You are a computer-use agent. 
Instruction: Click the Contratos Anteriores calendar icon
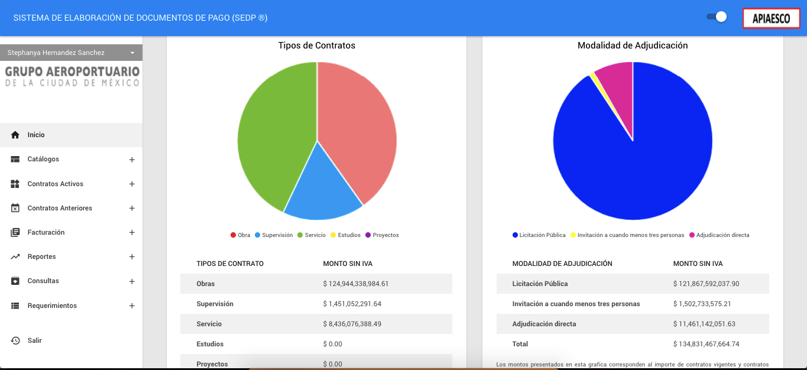(15, 208)
